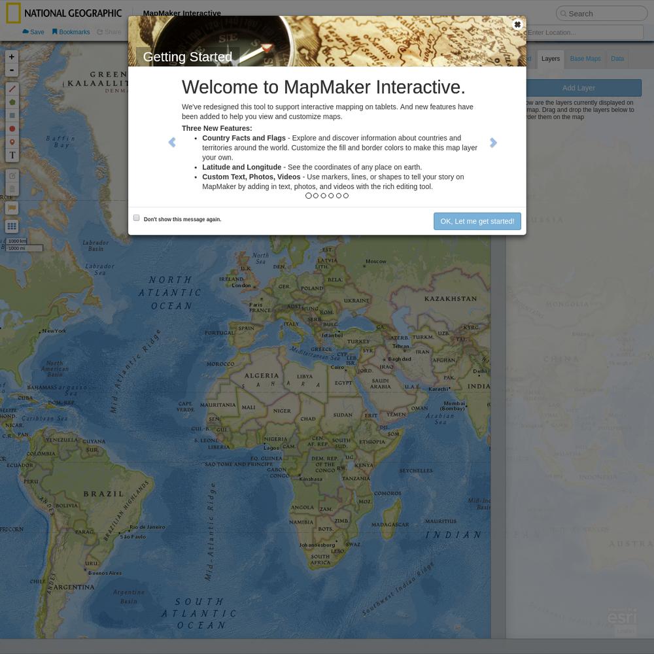Select the draw rectangle tool
Image resolution: width=654 pixels, height=654 pixels.
coord(12,116)
